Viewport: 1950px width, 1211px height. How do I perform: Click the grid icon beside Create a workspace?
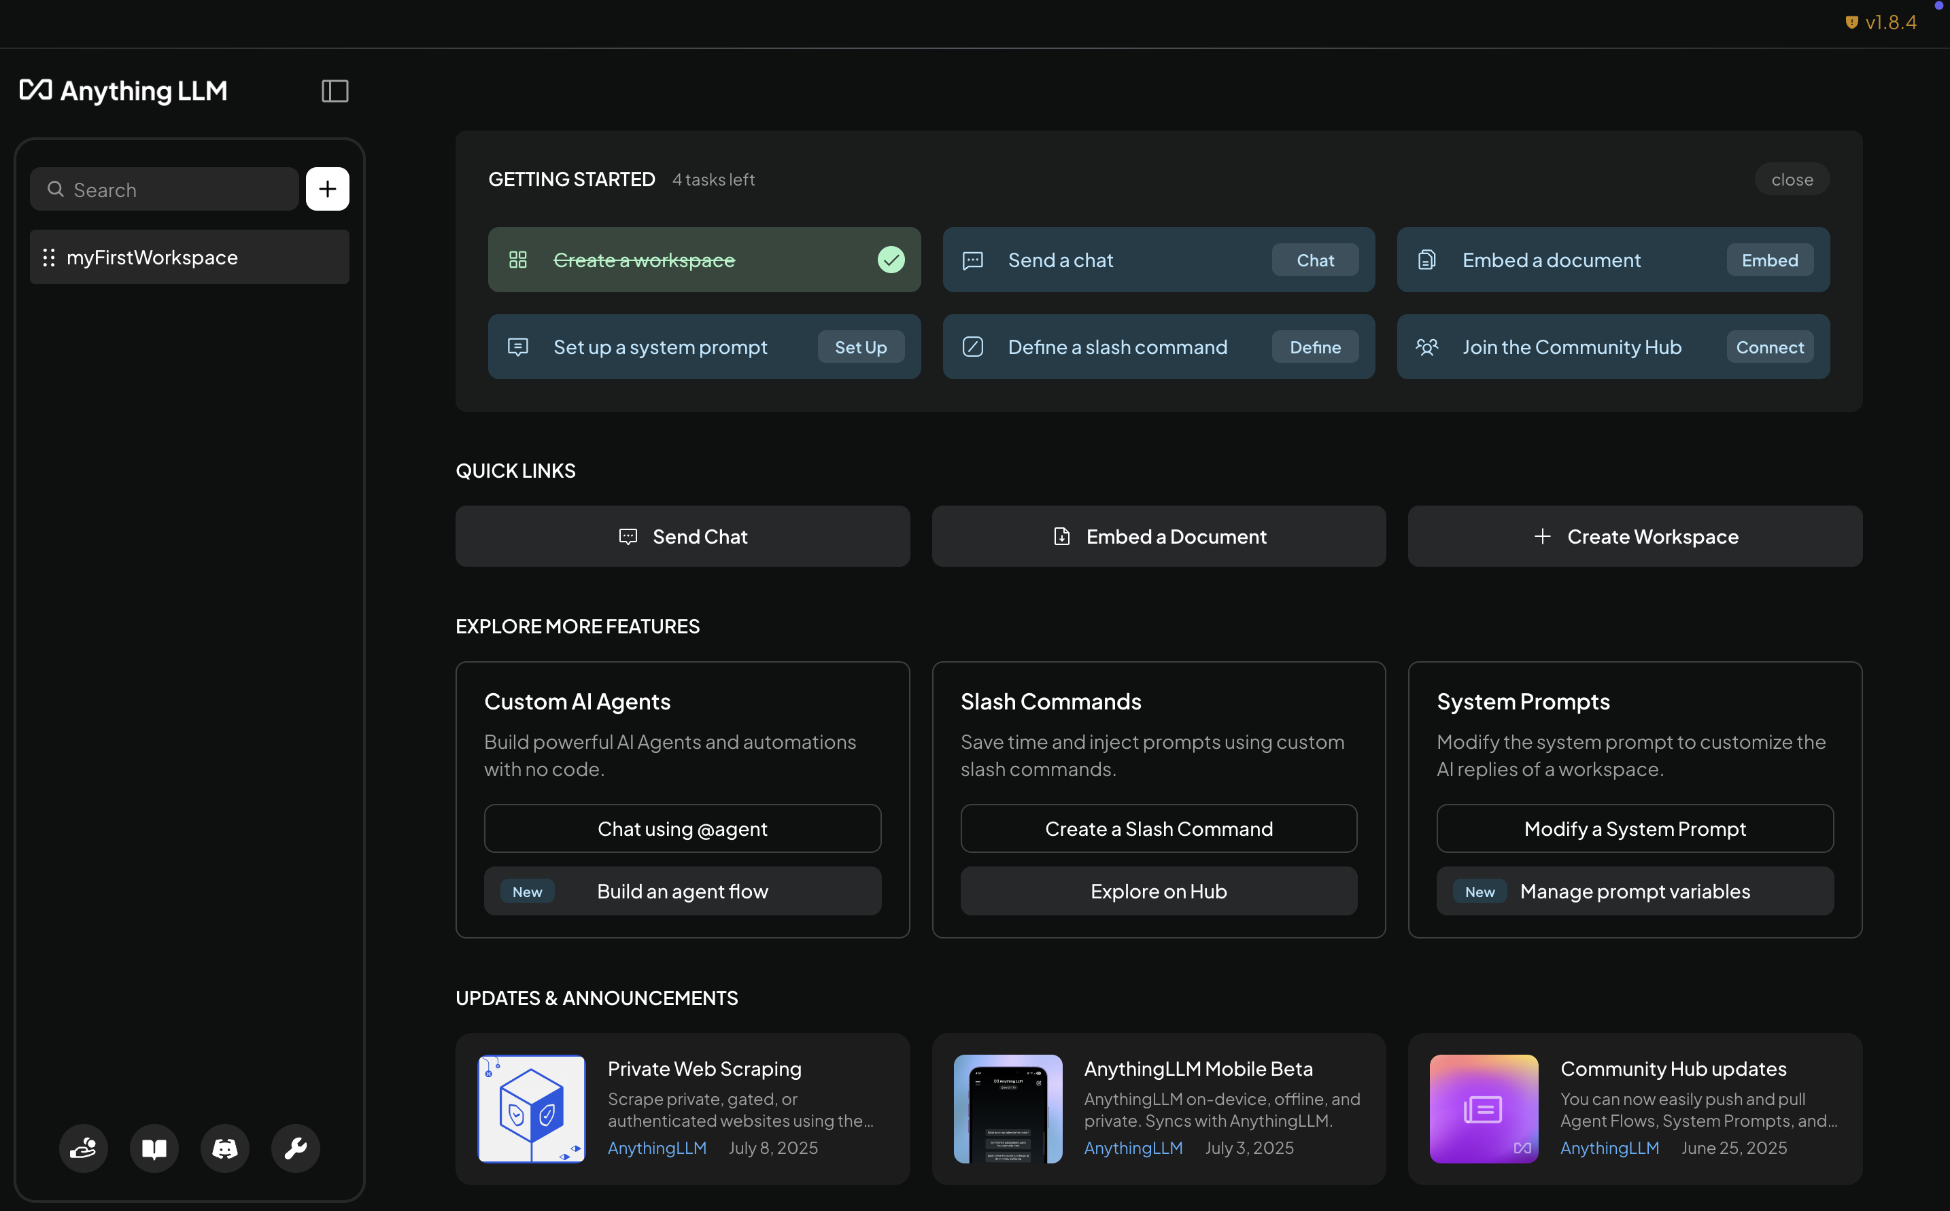[518, 260]
